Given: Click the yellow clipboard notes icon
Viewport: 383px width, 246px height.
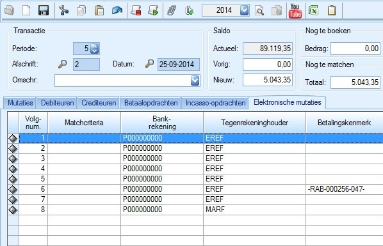Looking at the screenshot, I should pos(332,10).
